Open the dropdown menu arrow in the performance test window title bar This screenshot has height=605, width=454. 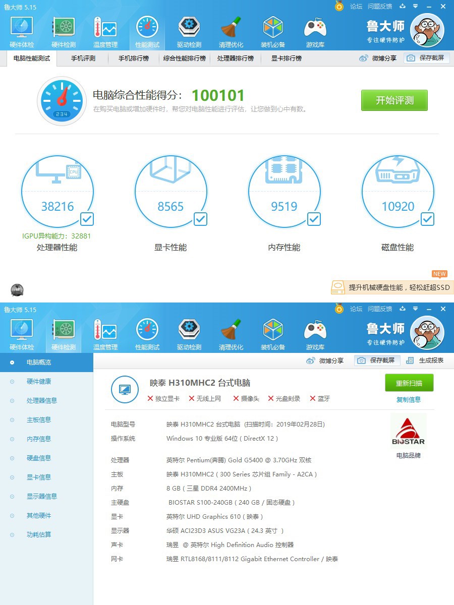[x=415, y=6]
